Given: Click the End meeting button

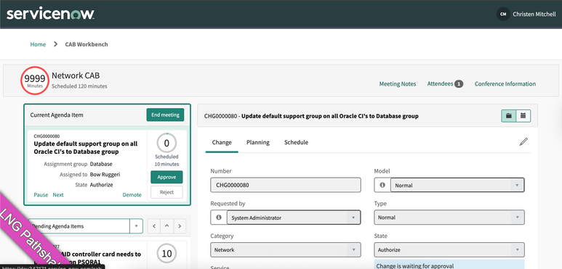Looking at the screenshot, I should [165, 115].
